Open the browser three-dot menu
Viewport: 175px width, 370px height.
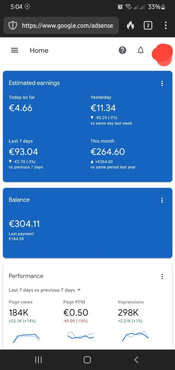click(x=165, y=25)
